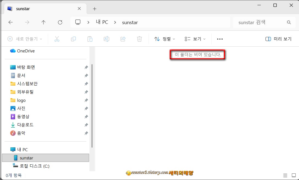The height and width of the screenshot is (180, 299).
Task: Open the See more ellipsis menu
Action: [x=220, y=39]
